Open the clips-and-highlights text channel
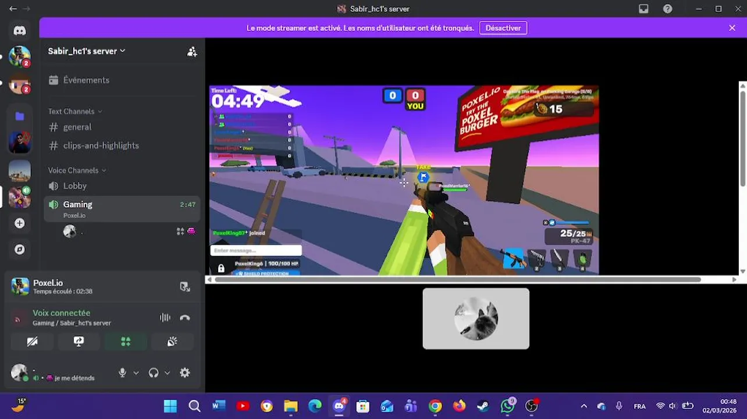Viewport: 747px width, 419px height. pyautogui.click(x=122, y=145)
